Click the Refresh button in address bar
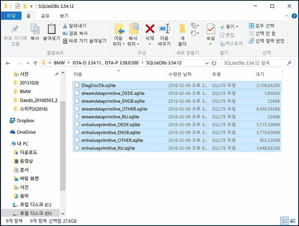 pyautogui.click(x=214, y=63)
